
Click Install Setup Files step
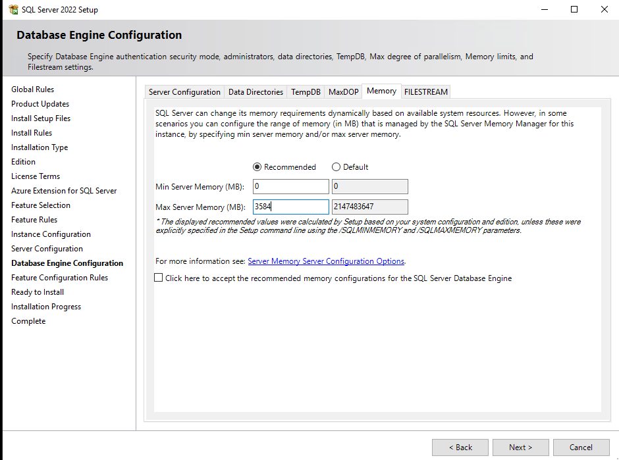point(41,118)
